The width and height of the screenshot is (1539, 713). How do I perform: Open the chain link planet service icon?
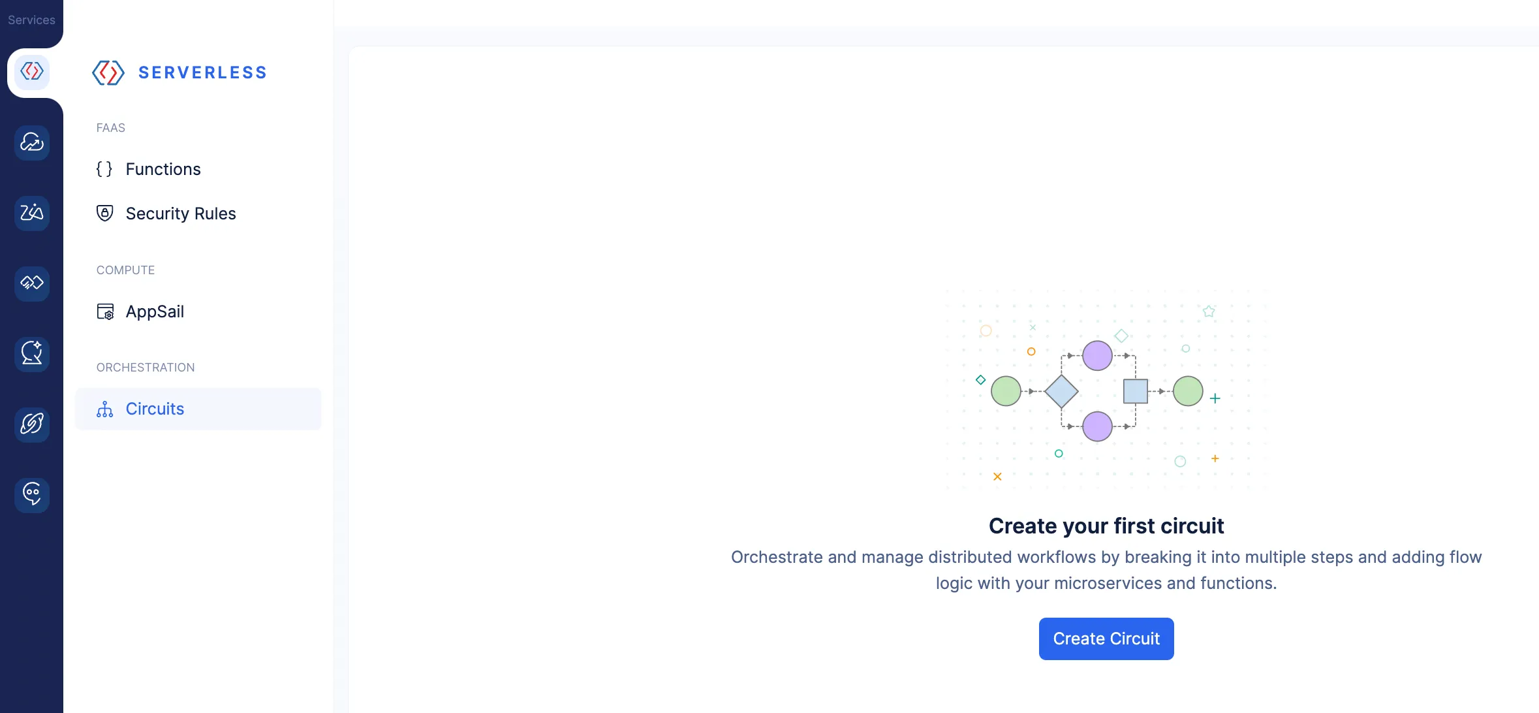[31, 424]
